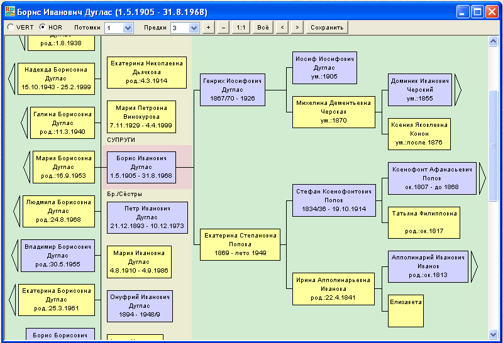Expand ancestors arrow beside Апполинарий Иванович Иванов
The image size is (503, 343).
click(475, 267)
